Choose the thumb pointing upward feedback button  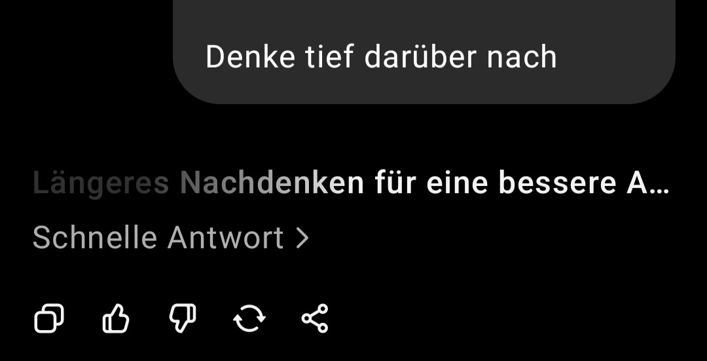point(116,318)
